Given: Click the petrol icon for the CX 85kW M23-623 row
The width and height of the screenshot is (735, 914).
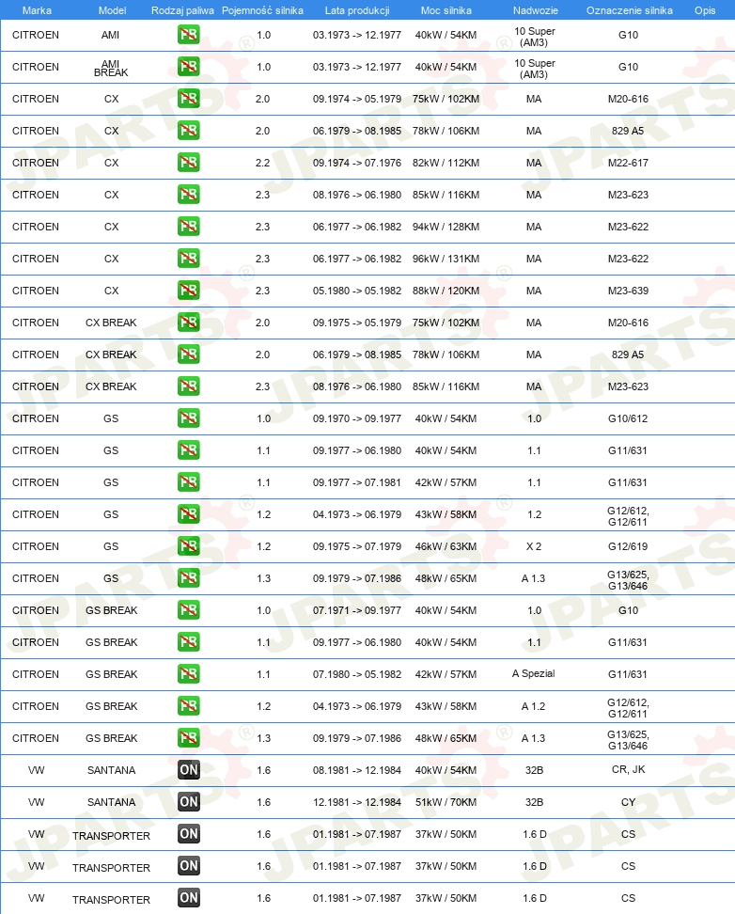Looking at the screenshot, I should point(188,195).
